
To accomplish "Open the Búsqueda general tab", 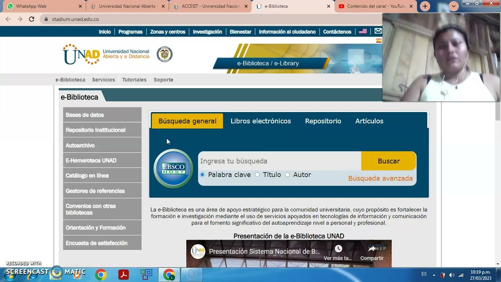I will 187,121.
